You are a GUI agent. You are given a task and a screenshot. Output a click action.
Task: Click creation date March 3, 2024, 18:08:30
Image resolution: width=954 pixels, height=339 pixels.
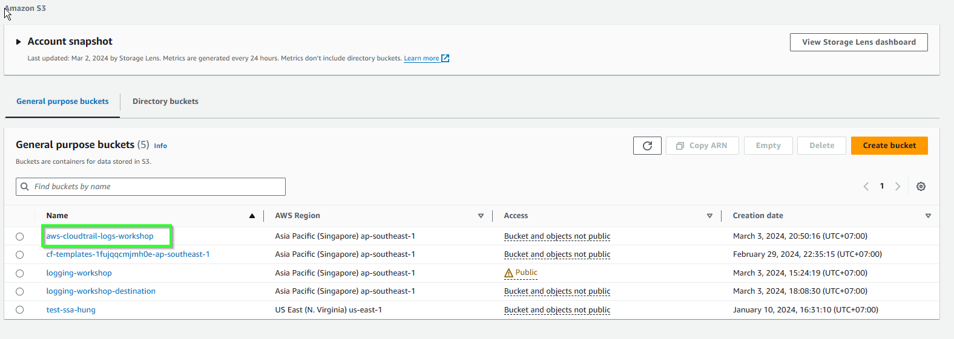coord(800,291)
